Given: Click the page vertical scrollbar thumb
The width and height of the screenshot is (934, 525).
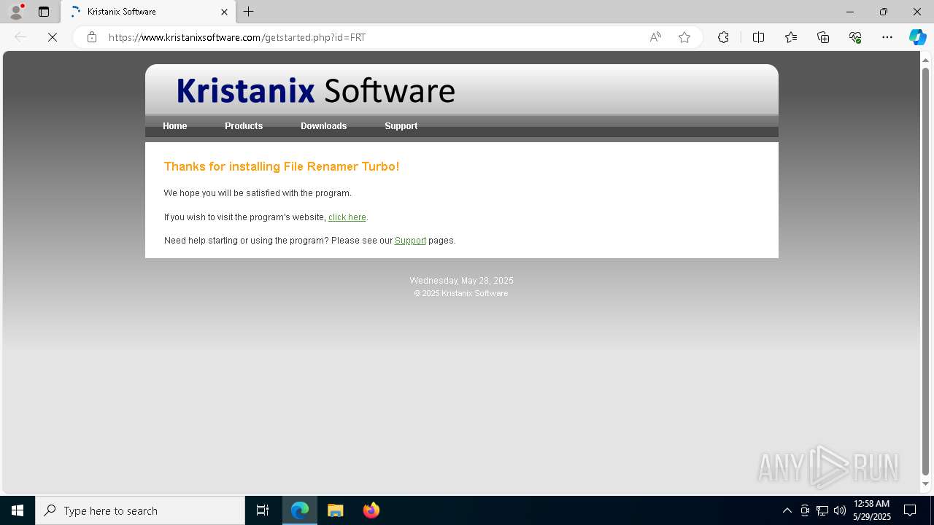Looking at the screenshot, I should 926,271.
